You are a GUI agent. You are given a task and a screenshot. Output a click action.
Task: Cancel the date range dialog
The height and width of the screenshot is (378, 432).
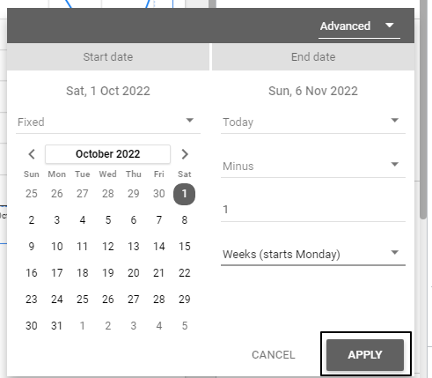click(274, 355)
